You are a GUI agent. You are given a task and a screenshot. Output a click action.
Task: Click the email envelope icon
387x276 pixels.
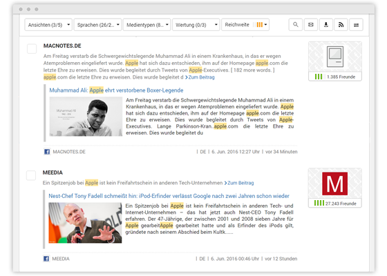[311, 25]
